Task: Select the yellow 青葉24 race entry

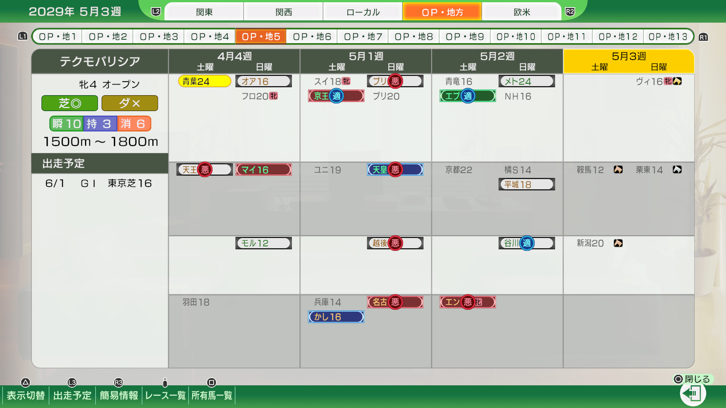Action: [205, 81]
